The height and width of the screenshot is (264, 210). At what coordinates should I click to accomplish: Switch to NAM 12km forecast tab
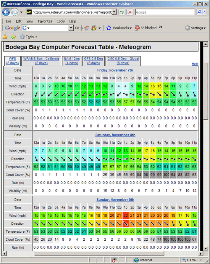point(72,61)
